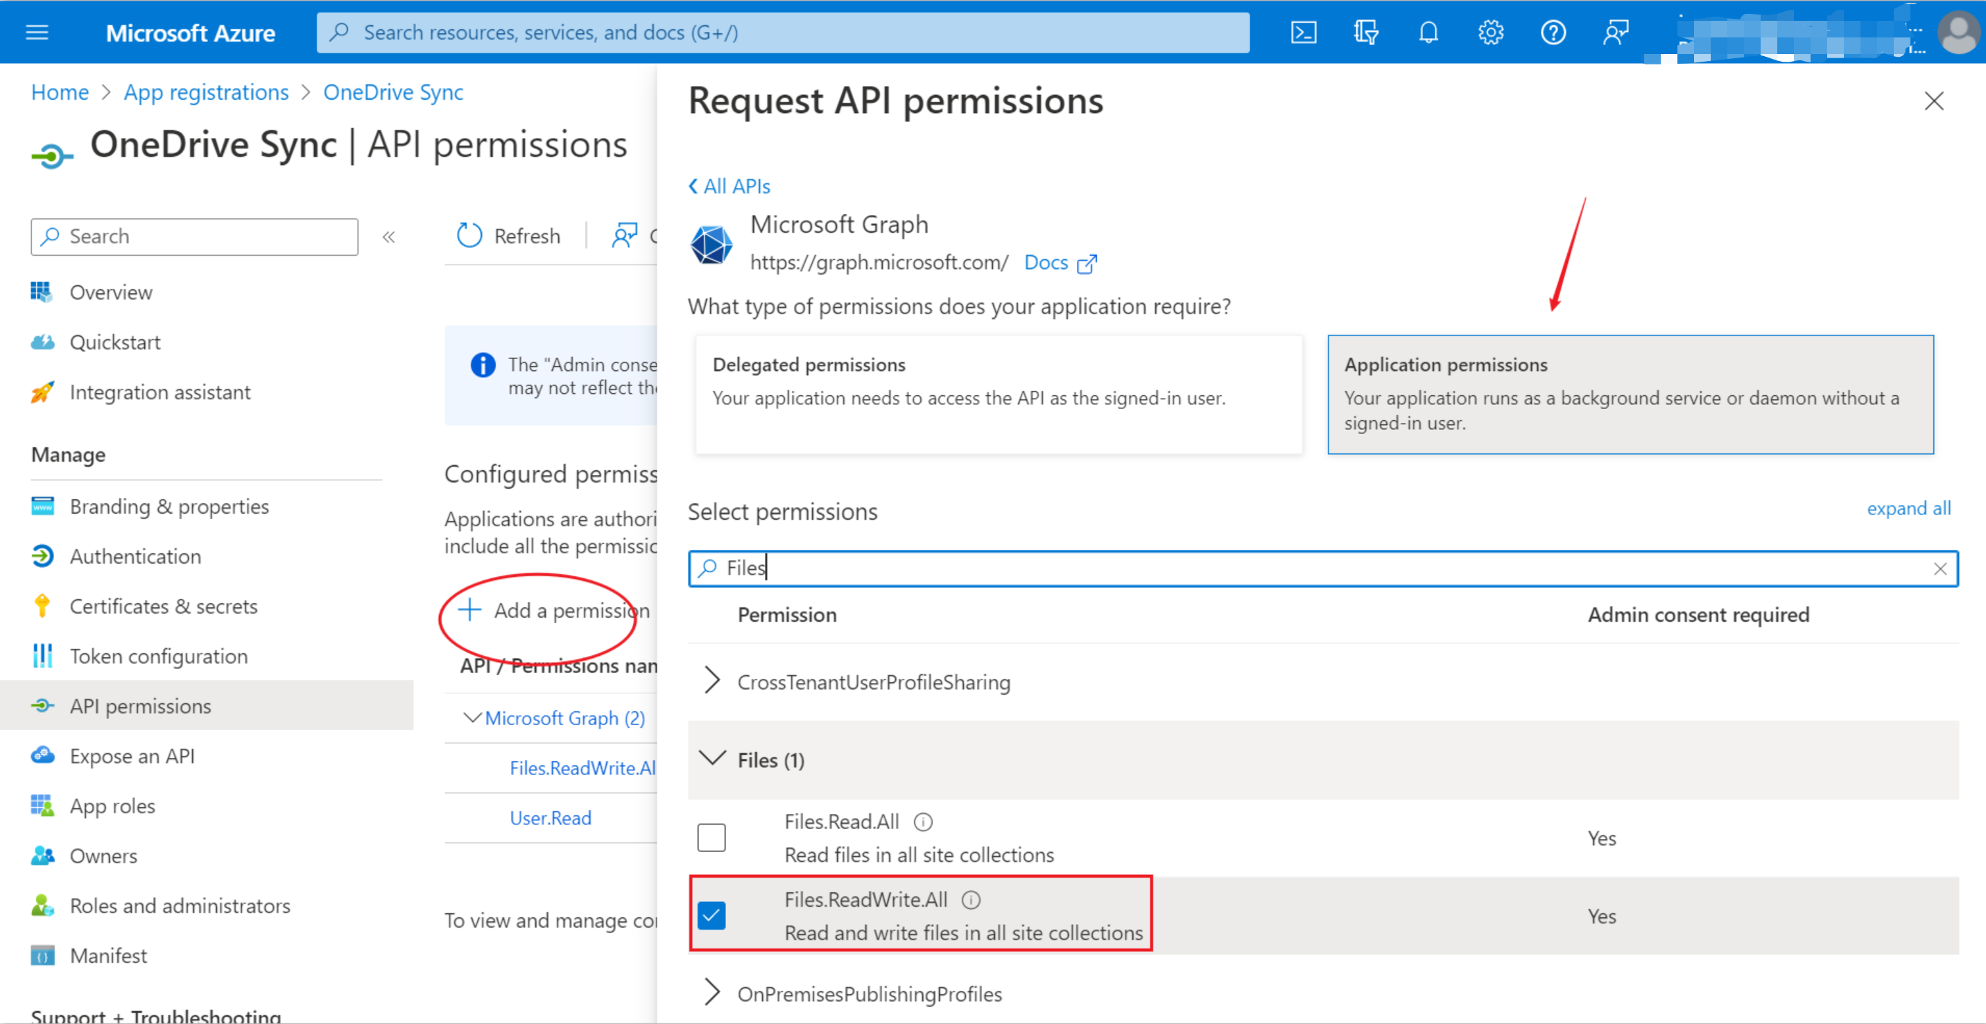
Task: Click the Admin consent required column header
Action: (x=1698, y=616)
